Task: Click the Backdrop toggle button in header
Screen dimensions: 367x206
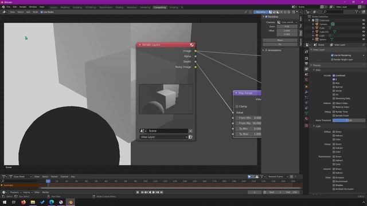Action: (261, 12)
